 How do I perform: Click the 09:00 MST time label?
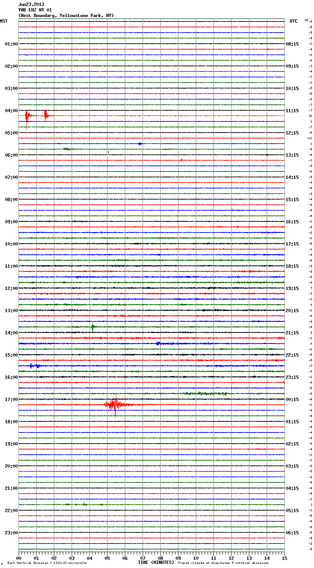[x=11, y=221]
